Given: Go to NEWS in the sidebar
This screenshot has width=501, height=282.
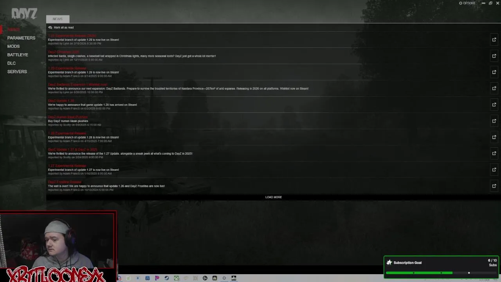Looking at the screenshot, I should [13, 30].
